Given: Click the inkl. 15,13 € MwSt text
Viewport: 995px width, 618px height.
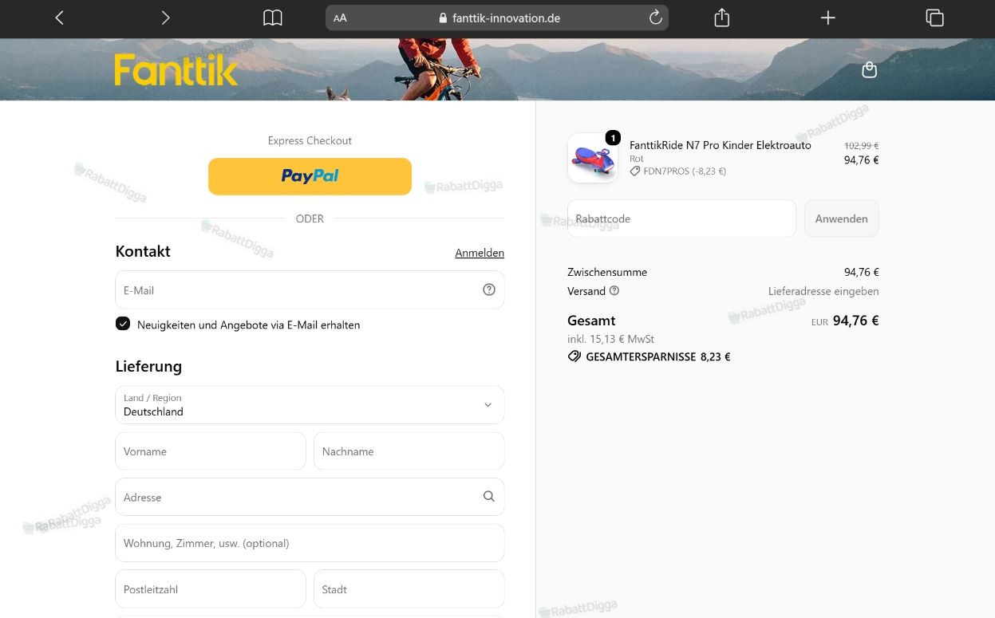Looking at the screenshot, I should click(611, 339).
